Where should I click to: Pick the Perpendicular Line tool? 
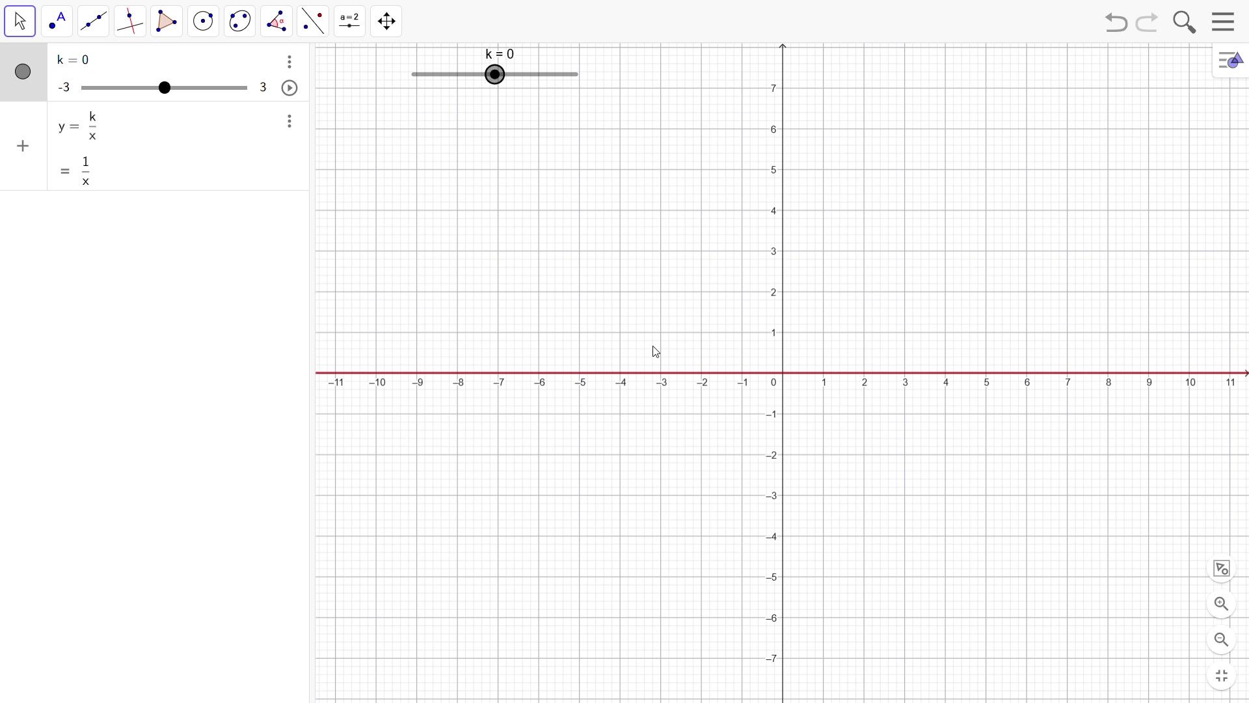pos(130,21)
